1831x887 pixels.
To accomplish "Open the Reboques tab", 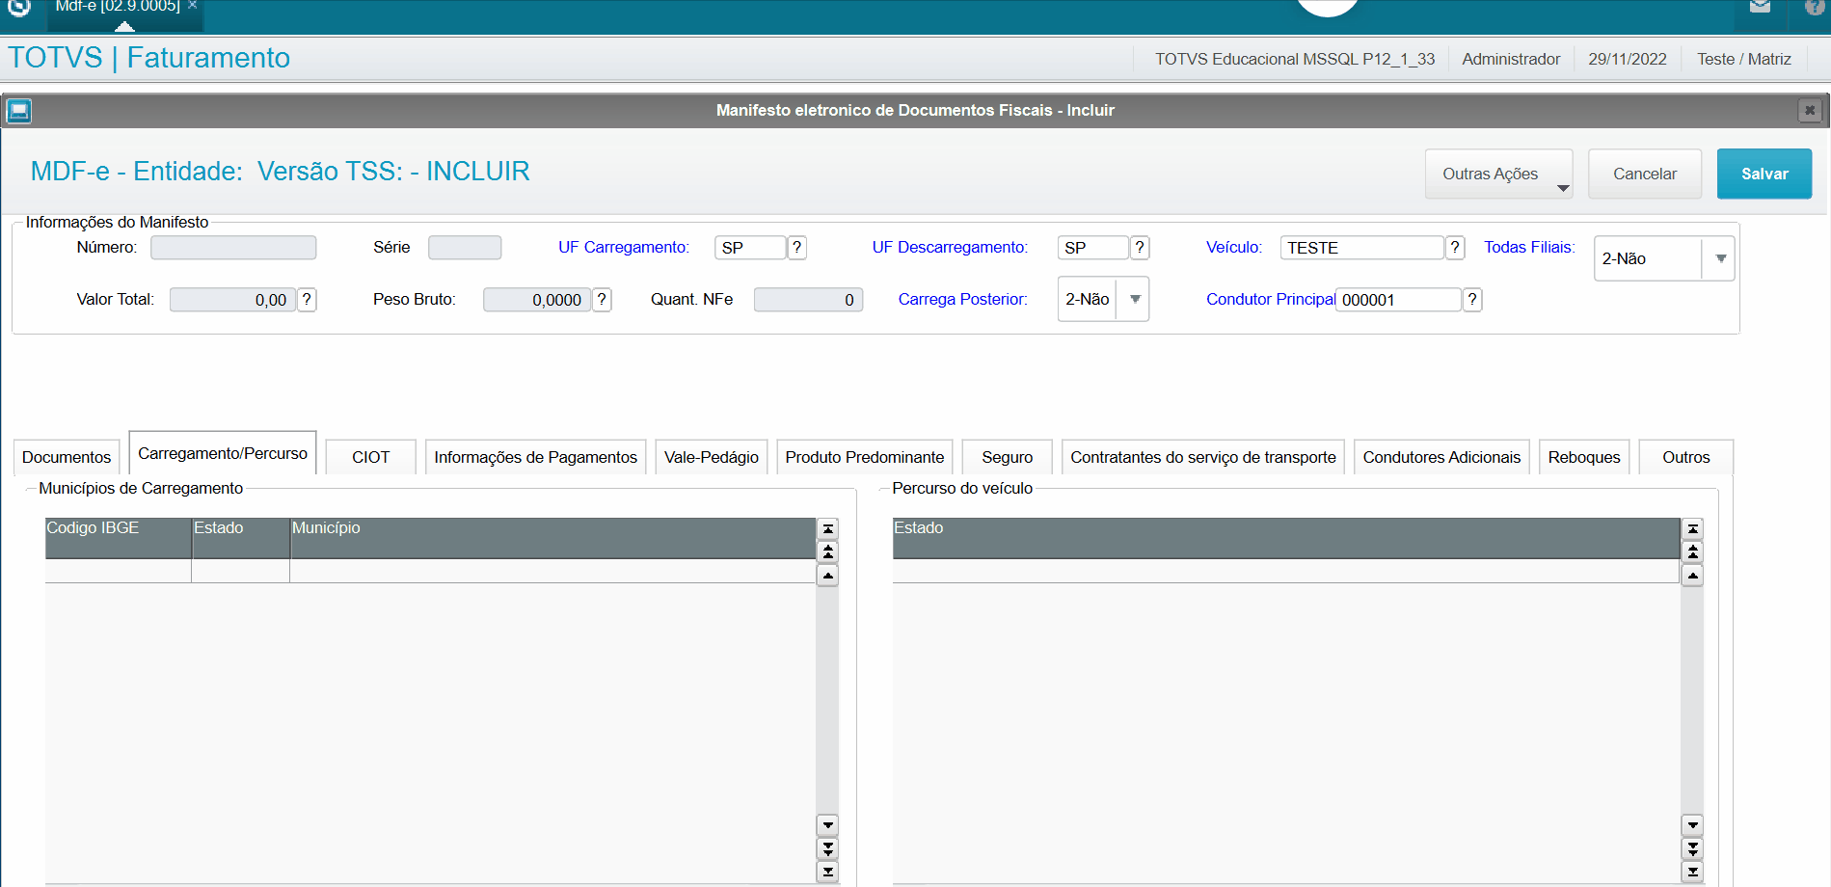I will coord(1584,457).
